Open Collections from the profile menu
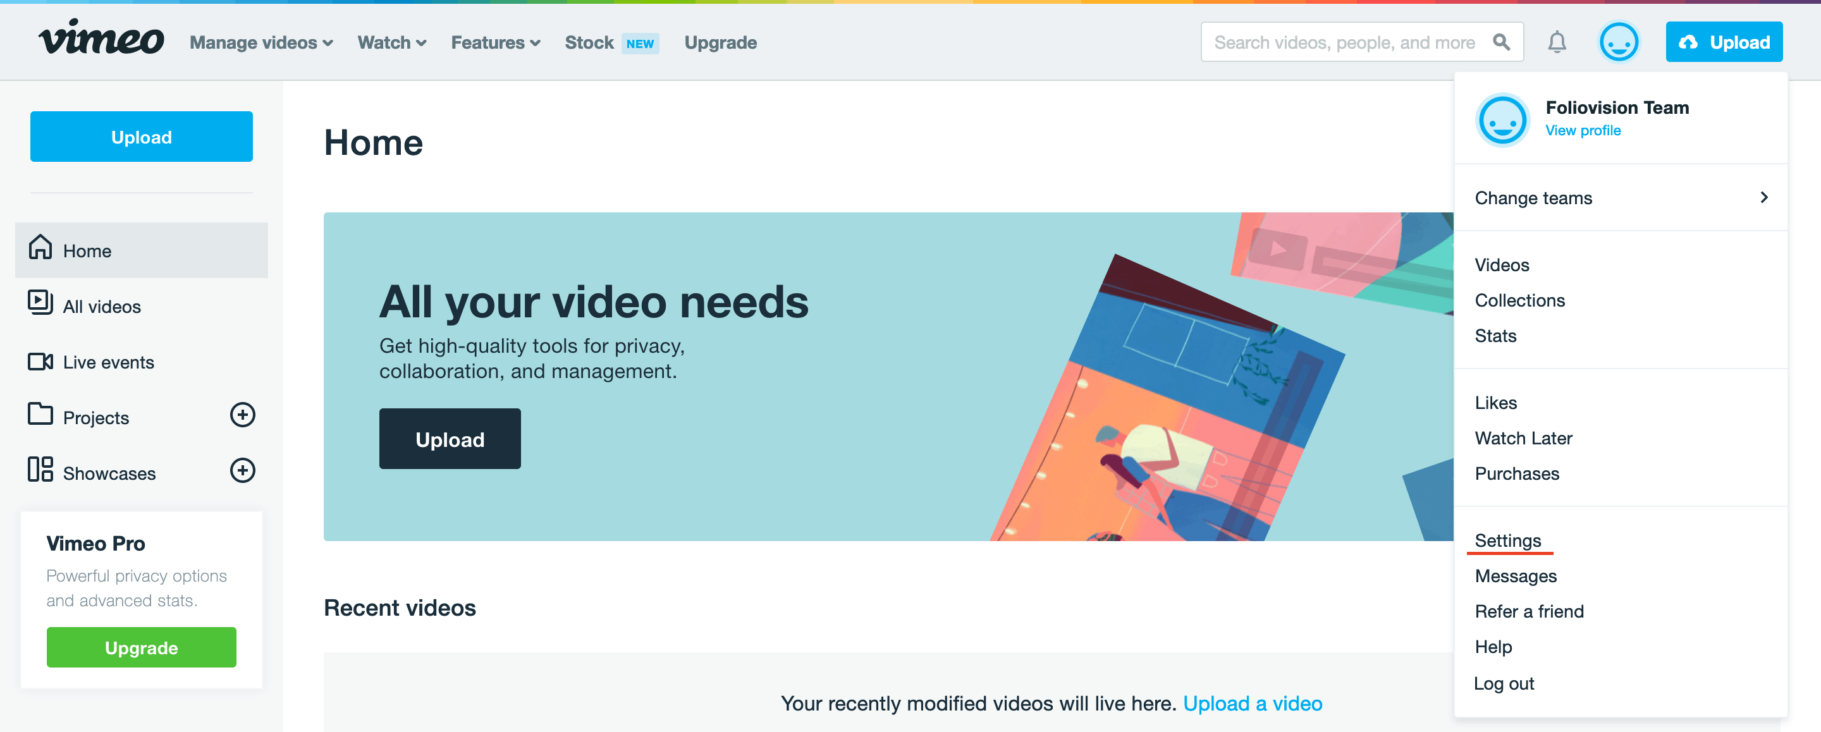This screenshot has width=1821, height=732. coord(1520,300)
